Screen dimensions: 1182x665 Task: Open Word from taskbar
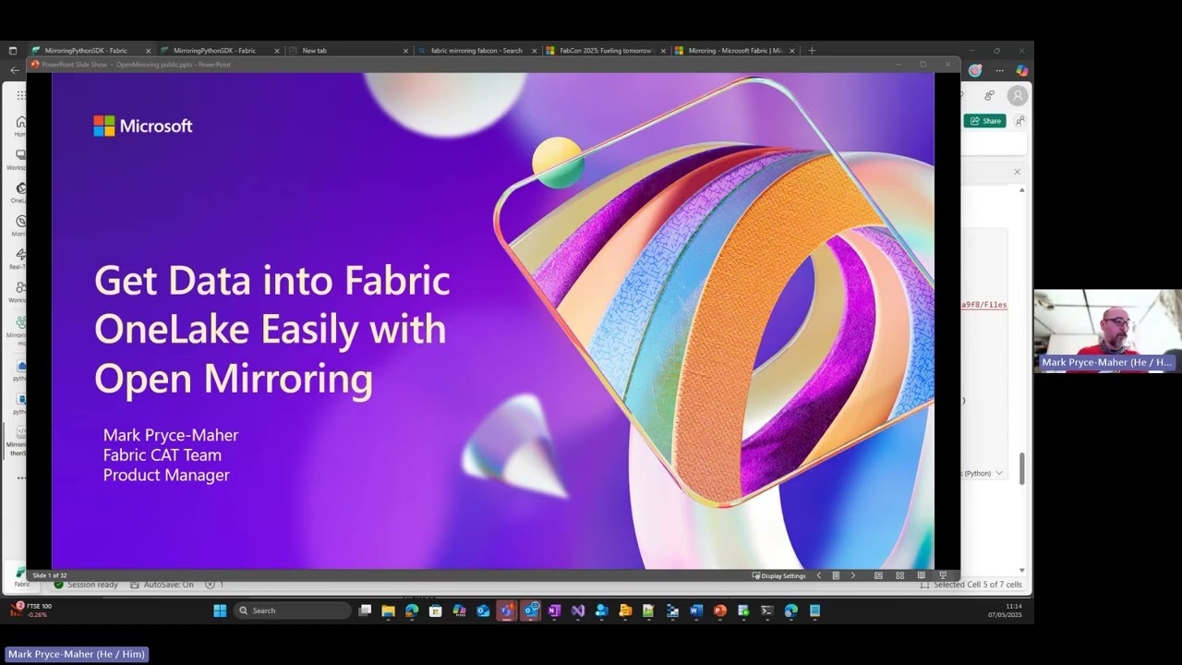point(696,611)
